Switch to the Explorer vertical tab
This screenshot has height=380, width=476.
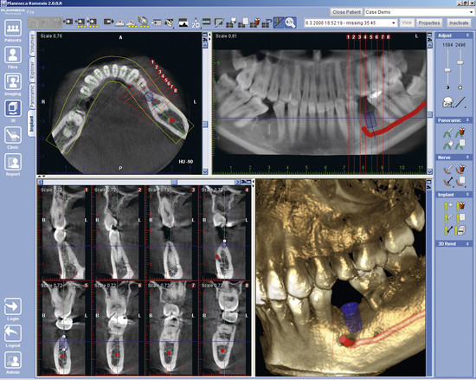pos(32,70)
